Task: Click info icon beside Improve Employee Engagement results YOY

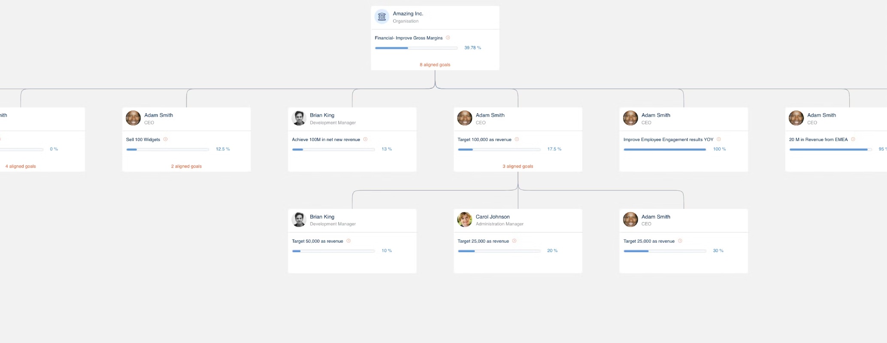Action: (x=719, y=139)
